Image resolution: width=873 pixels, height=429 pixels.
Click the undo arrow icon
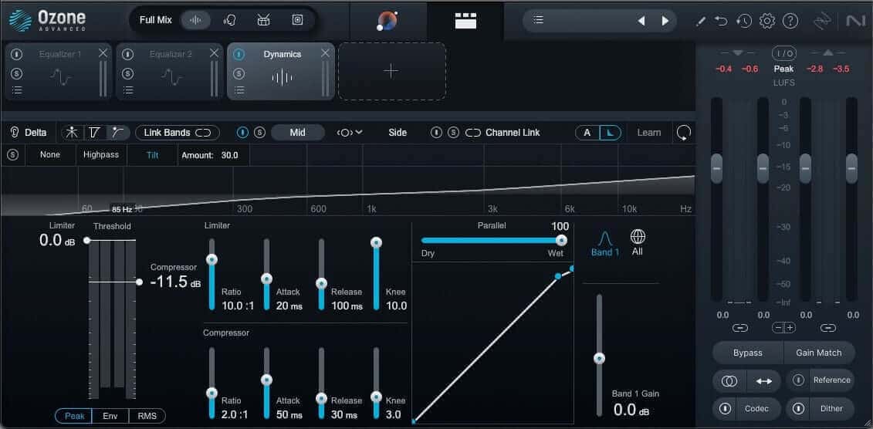722,21
